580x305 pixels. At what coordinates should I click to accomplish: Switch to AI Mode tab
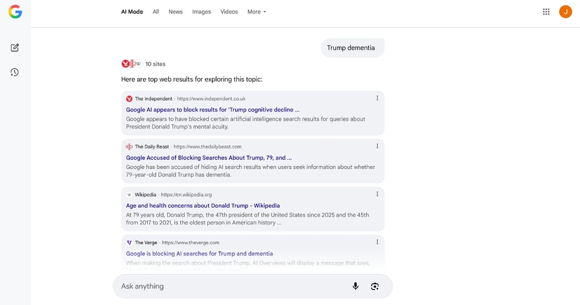132,12
